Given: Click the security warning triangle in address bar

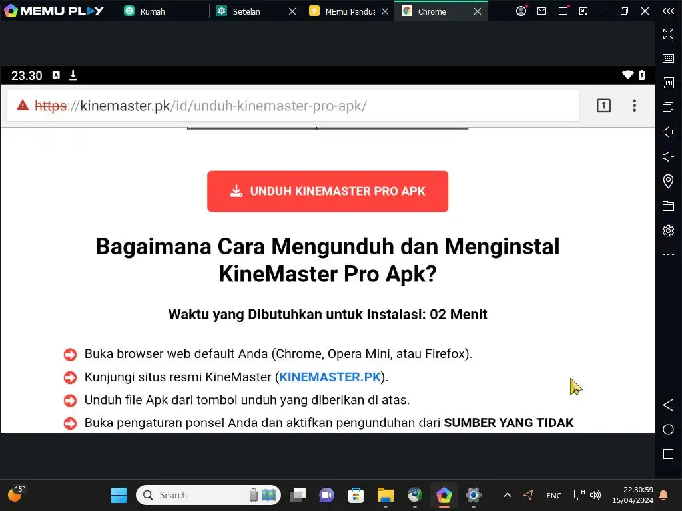Looking at the screenshot, I should (x=23, y=106).
